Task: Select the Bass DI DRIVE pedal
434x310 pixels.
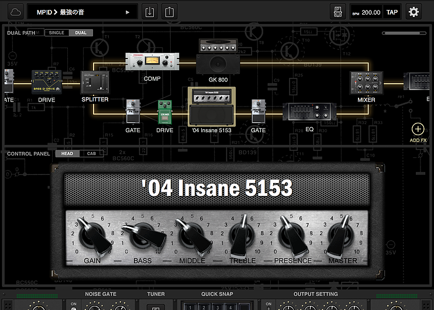Action: point(47,82)
